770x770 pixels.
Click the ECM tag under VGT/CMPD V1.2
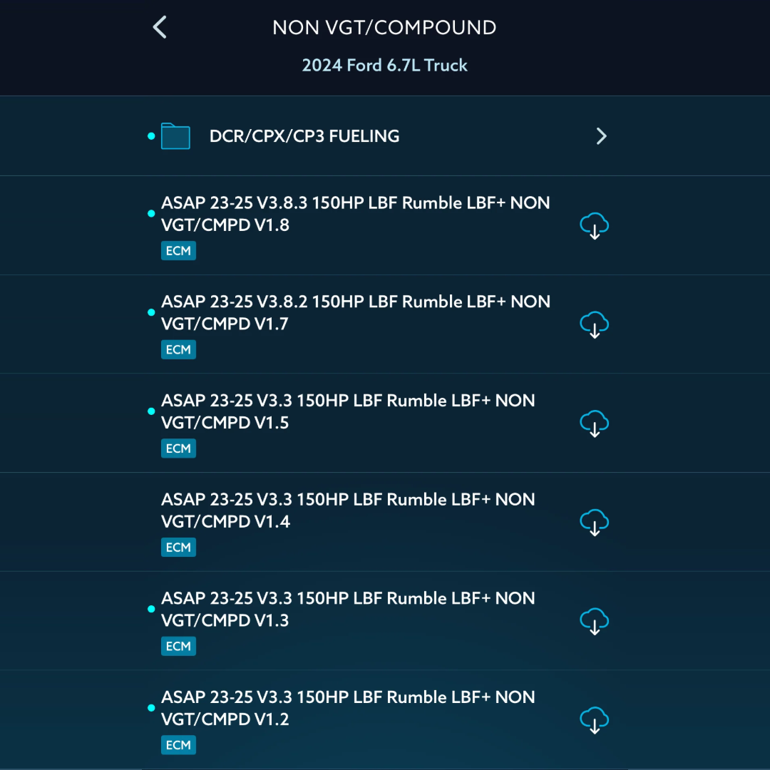(178, 745)
